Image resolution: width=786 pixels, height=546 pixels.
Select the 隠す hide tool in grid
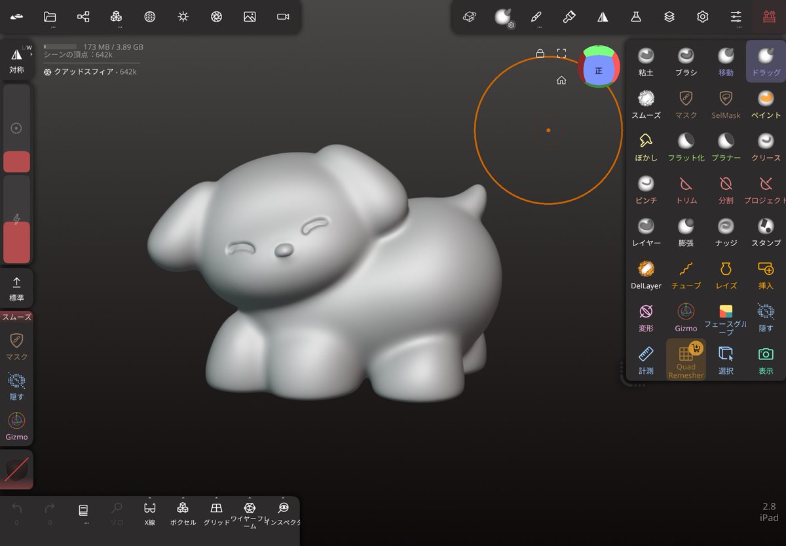[x=766, y=317]
